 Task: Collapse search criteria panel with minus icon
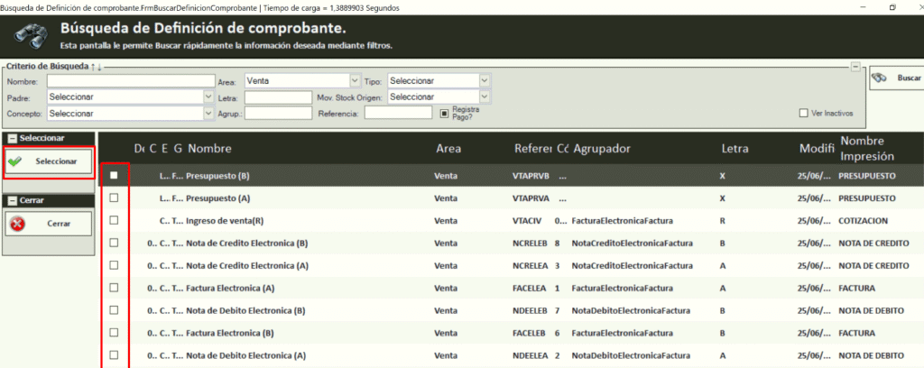pyautogui.click(x=855, y=66)
